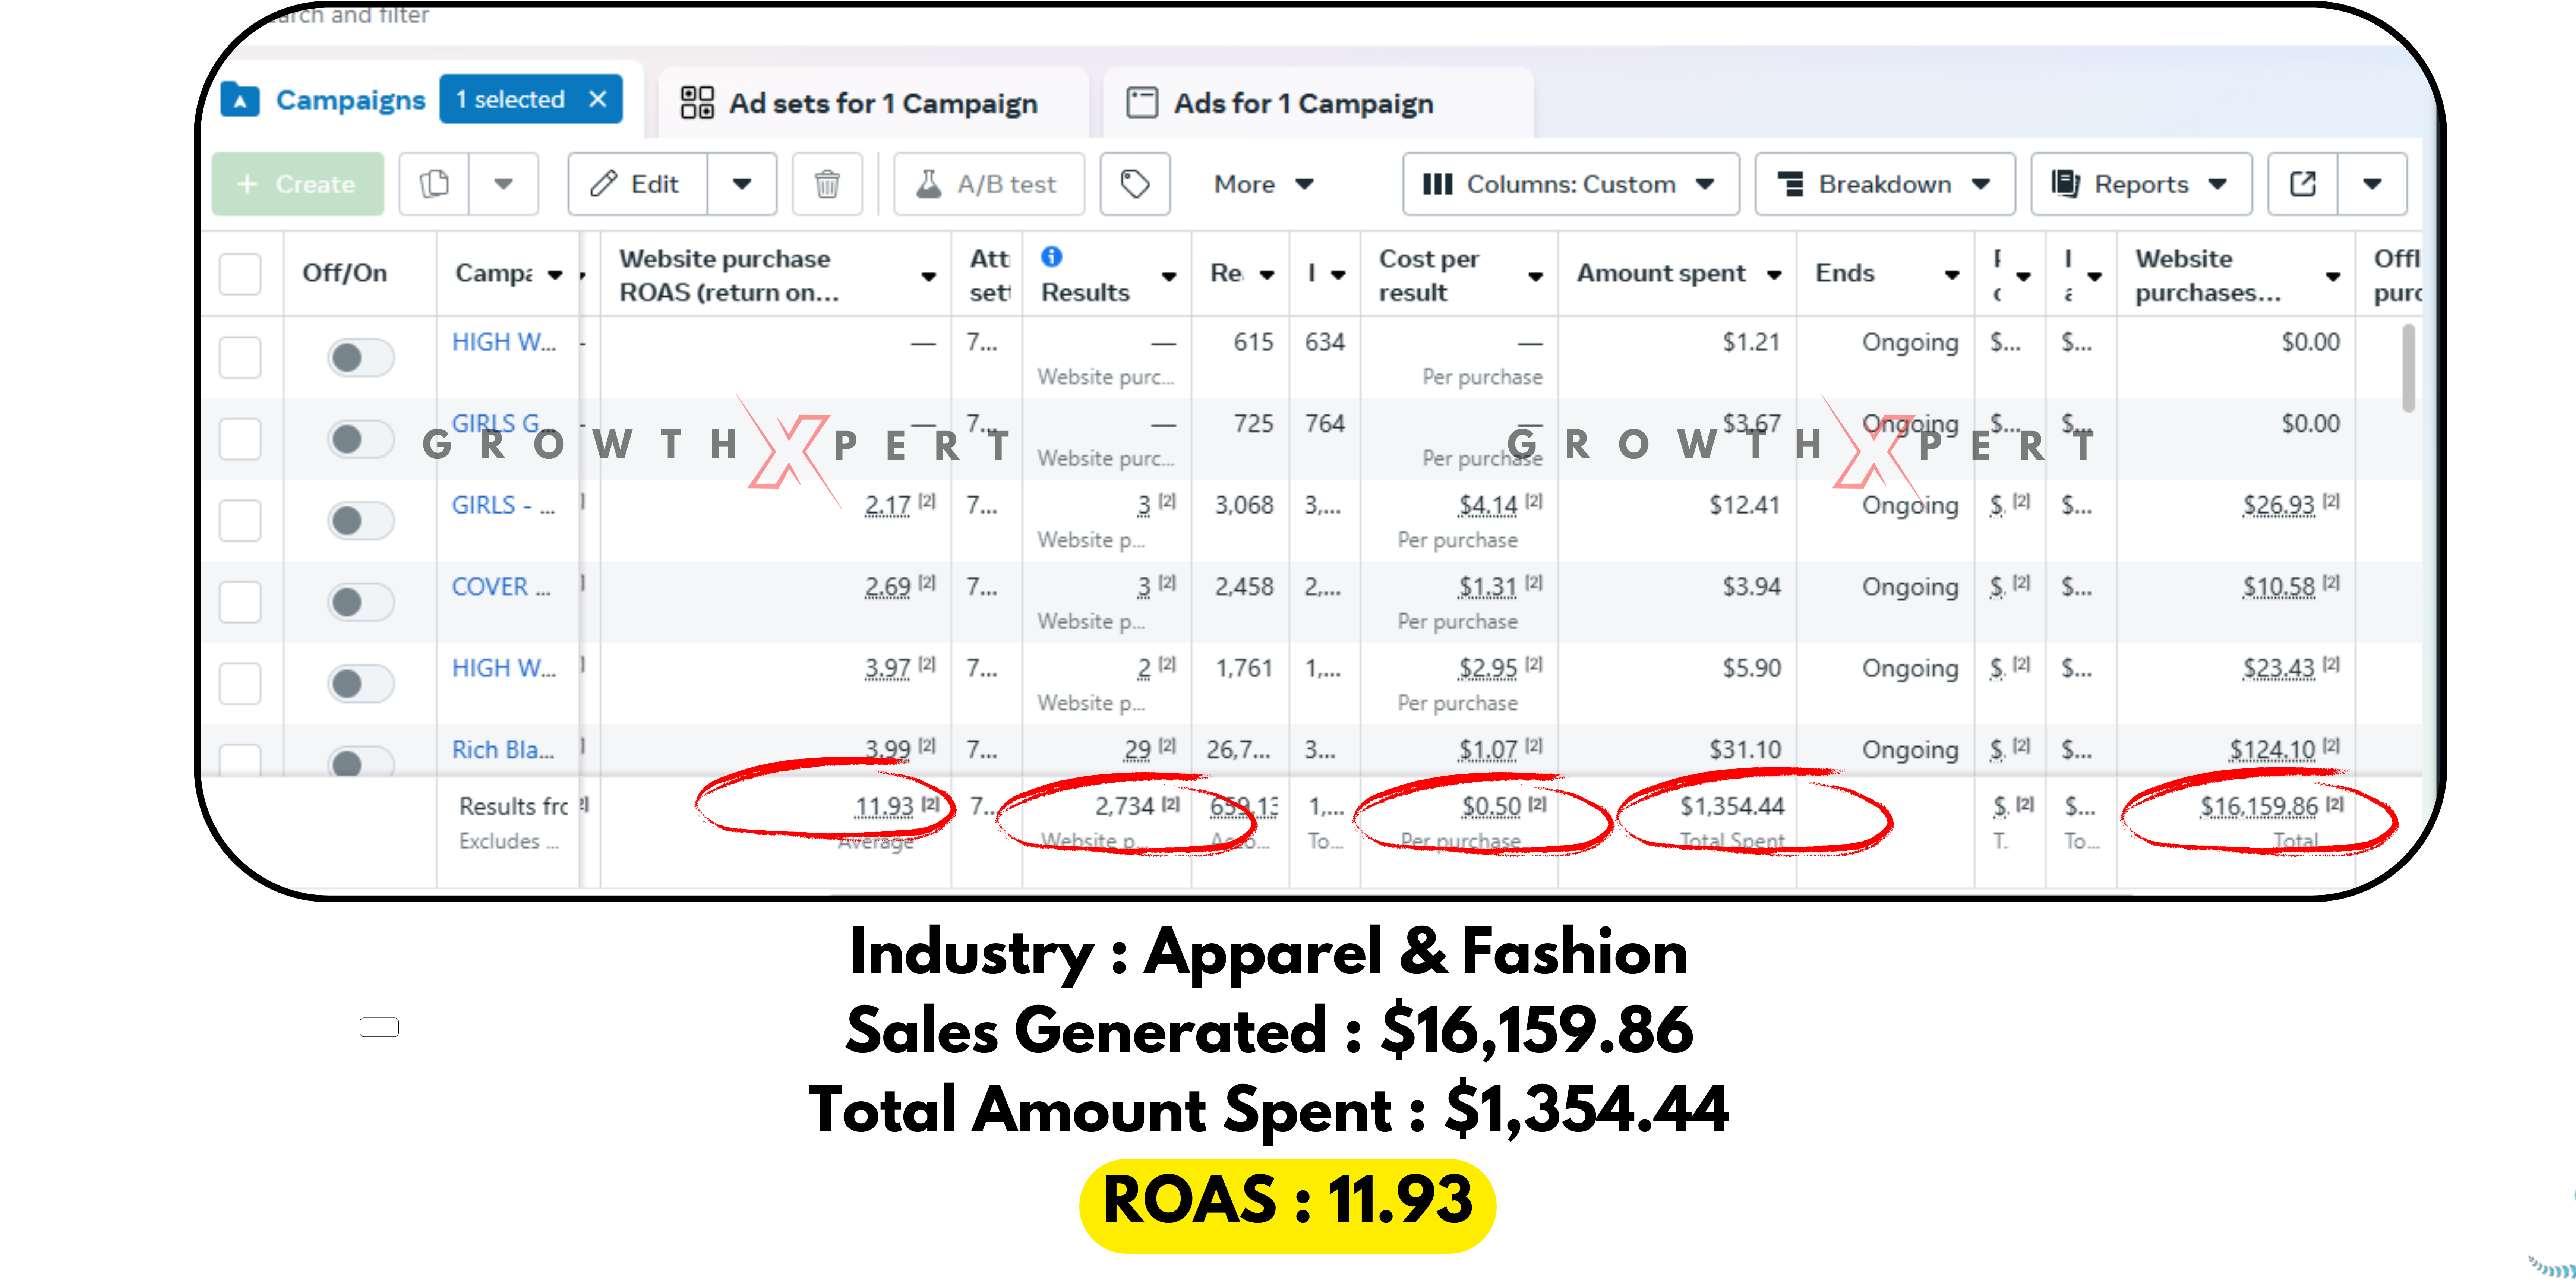Click the Campaigns folder icon
The image size is (2576, 1288).
click(x=240, y=100)
